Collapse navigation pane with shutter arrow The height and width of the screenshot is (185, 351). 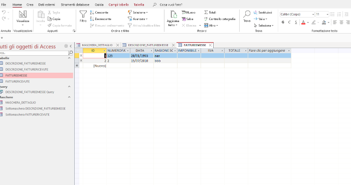point(71,46)
